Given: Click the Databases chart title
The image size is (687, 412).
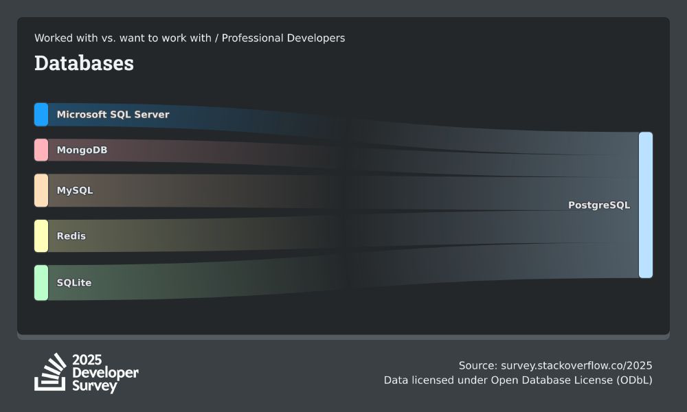Looking at the screenshot, I should [84, 63].
